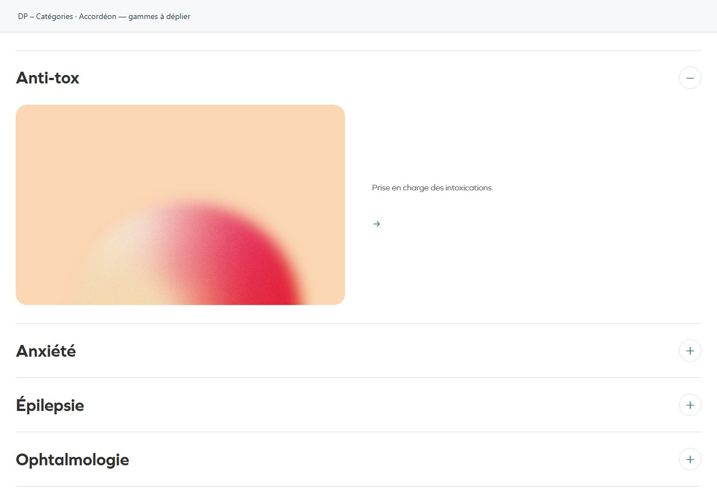The height and width of the screenshot is (500, 717).
Task: Click the word 'Accordéon' in the header
Action: (x=97, y=17)
